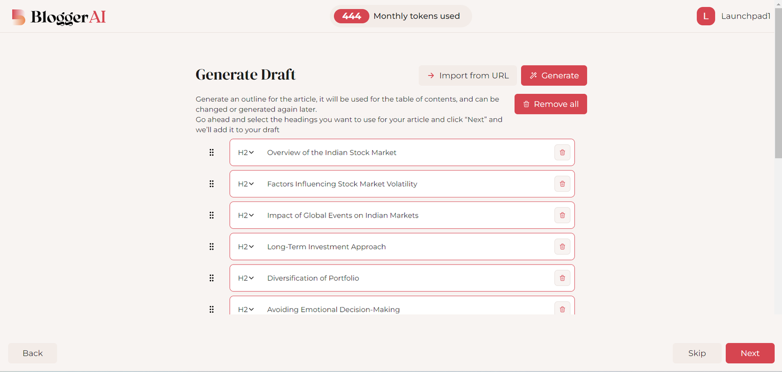Screen dimensions: 782x372
Task: Grab the drag handle for Avoiding Emotional Decision-Making
Action: (212, 309)
